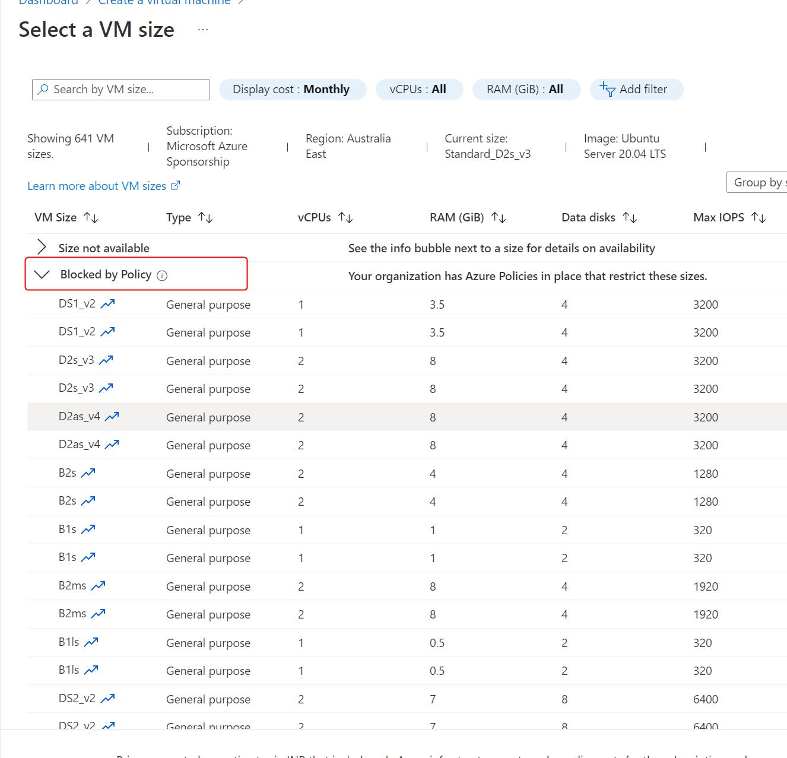This screenshot has height=758, width=787.
Task: Open the Display cost Monthly filter
Action: coord(293,90)
